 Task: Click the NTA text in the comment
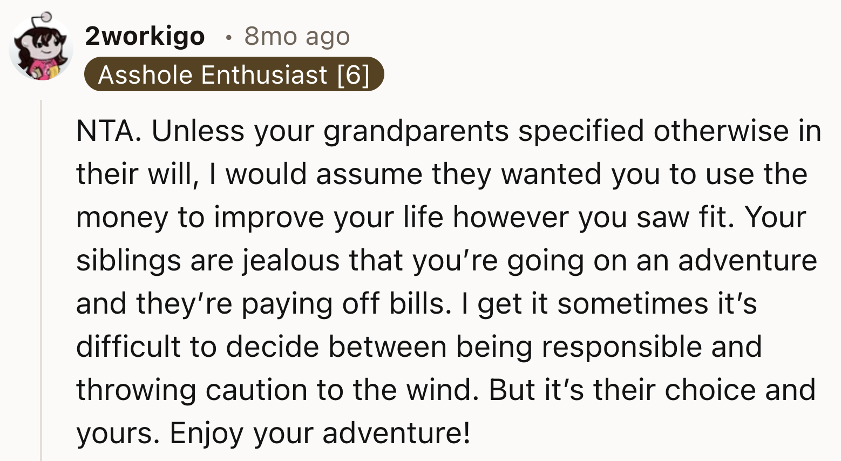[x=105, y=130]
